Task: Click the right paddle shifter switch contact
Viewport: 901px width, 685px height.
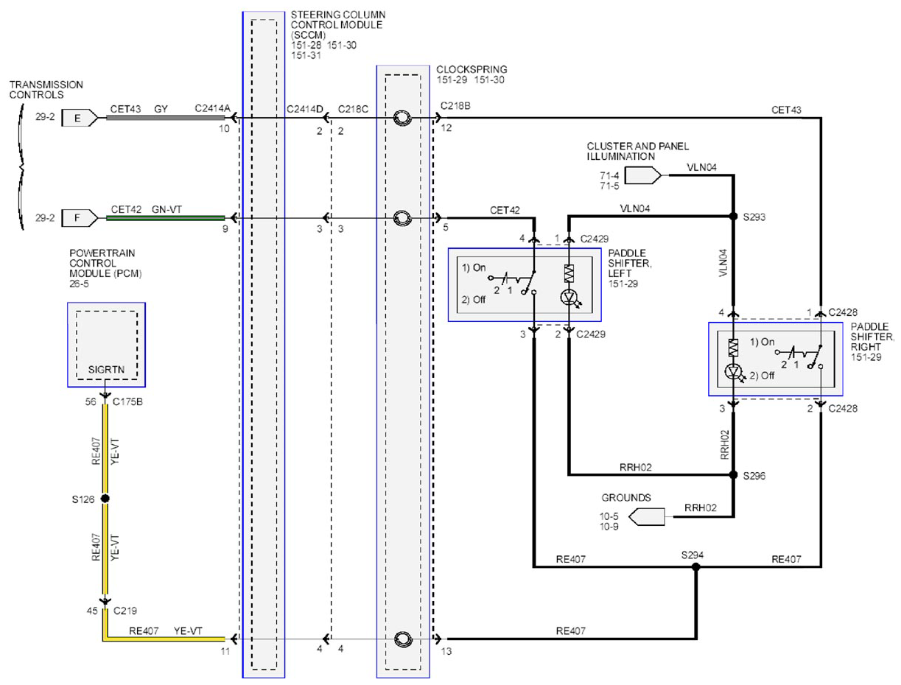Action: (x=799, y=357)
